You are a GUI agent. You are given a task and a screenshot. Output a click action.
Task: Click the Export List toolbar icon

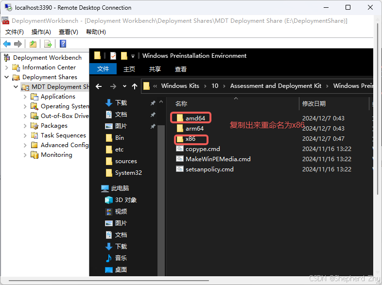coord(48,44)
